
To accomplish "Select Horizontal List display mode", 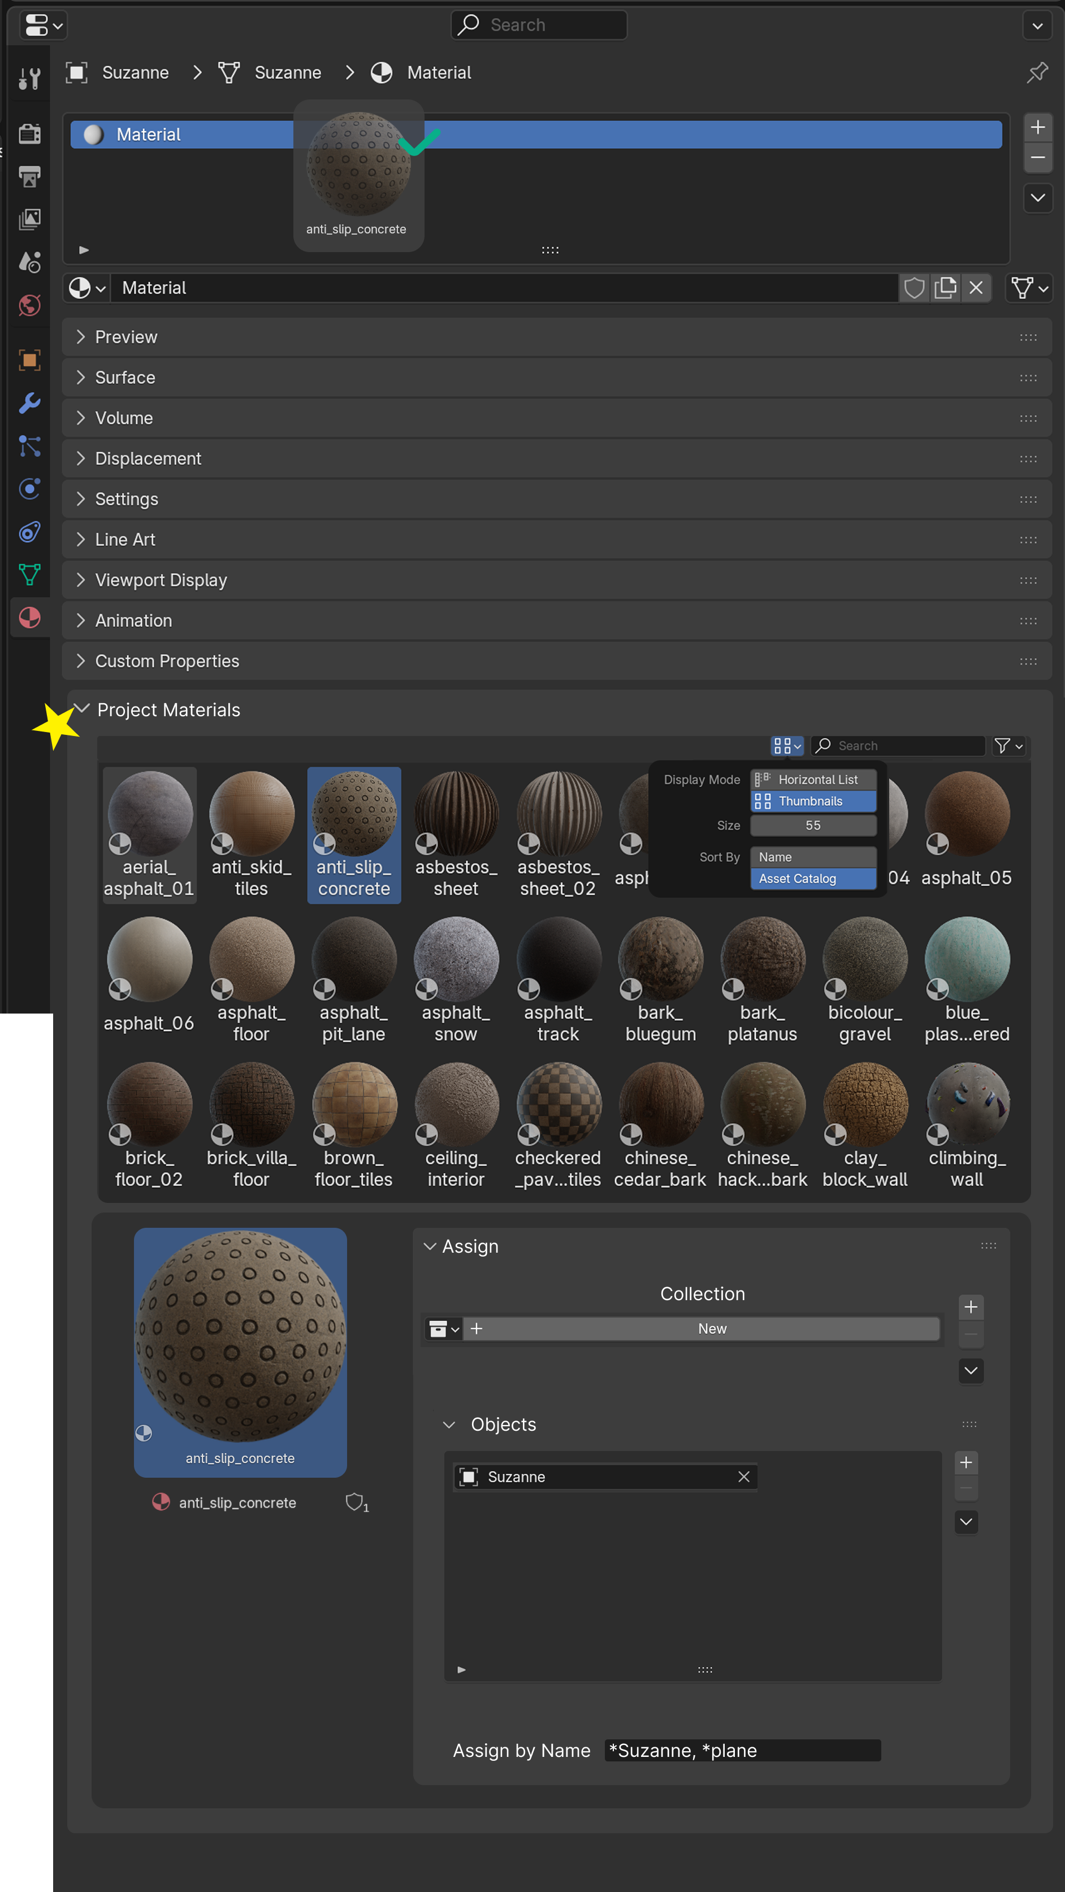I will [x=813, y=780].
